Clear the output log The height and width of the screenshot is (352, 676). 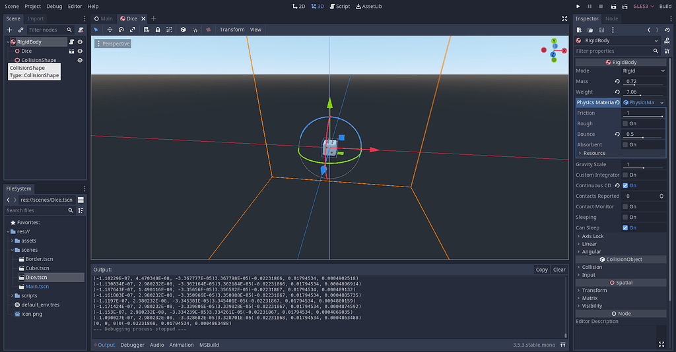point(559,270)
